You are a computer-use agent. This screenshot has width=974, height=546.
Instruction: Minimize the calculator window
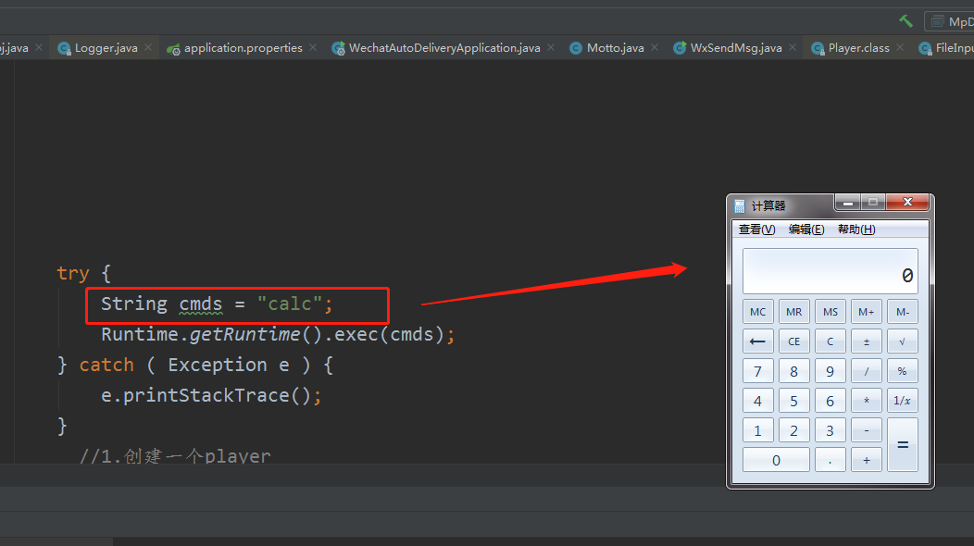[847, 203]
